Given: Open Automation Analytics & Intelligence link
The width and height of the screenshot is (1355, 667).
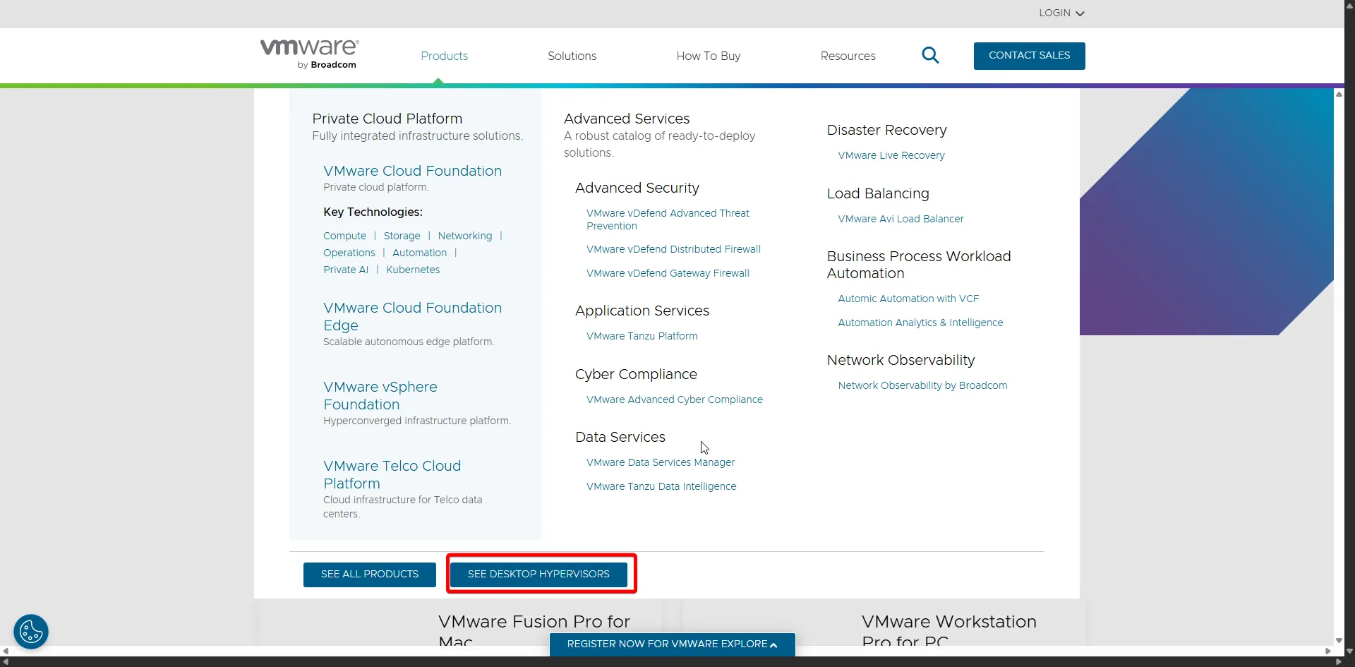Looking at the screenshot, I should (x=920, y=323).
